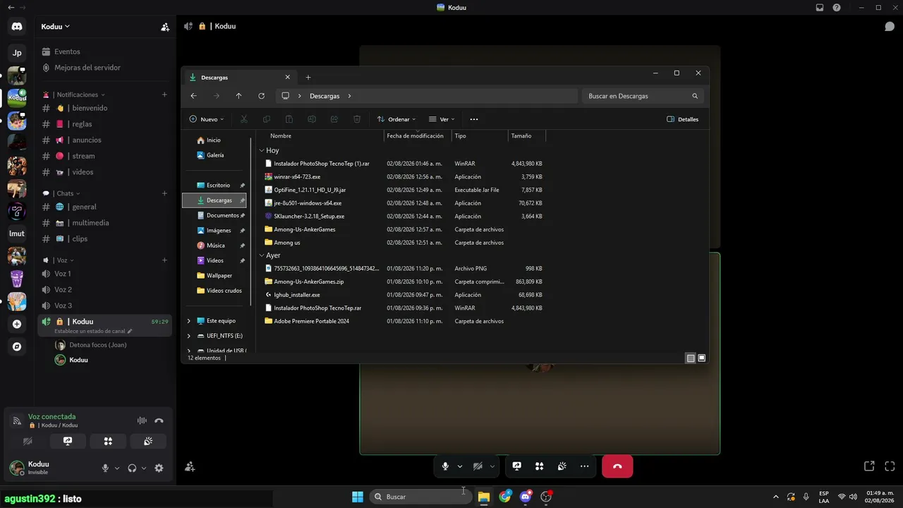Toggle headphone deafen in the user panel

click(132, 468)
